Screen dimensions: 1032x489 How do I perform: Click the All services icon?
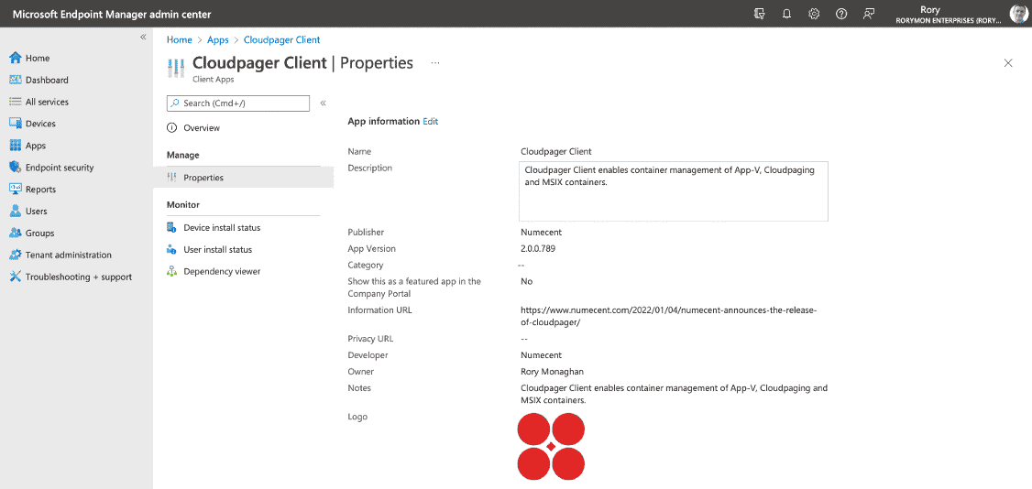16,102
